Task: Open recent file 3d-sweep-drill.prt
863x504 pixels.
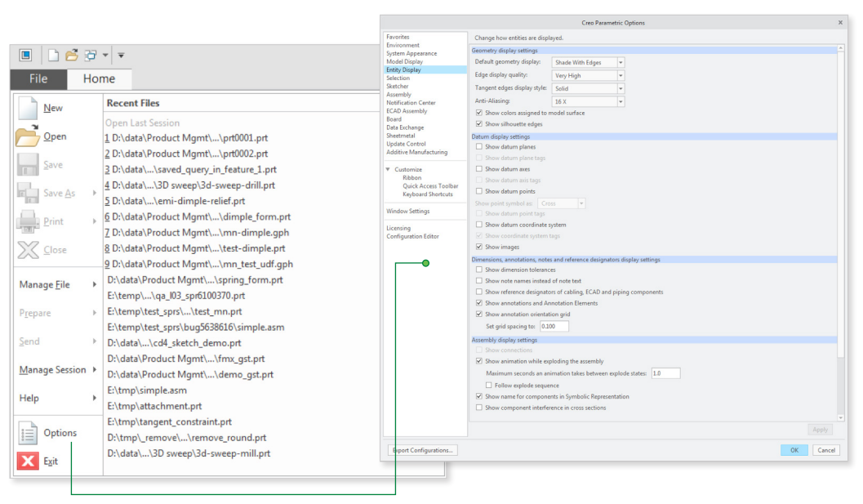Action: [x=190, y=185]
